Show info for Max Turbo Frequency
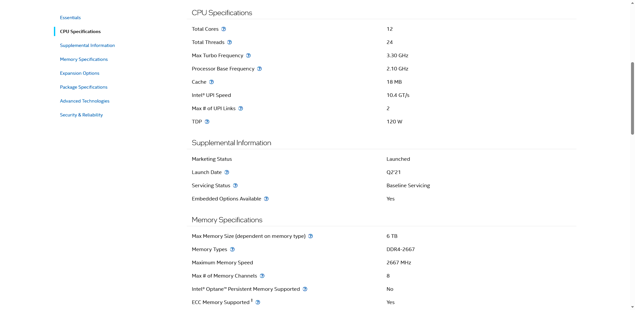Viewport: 635px width, 310px height. 248,56
